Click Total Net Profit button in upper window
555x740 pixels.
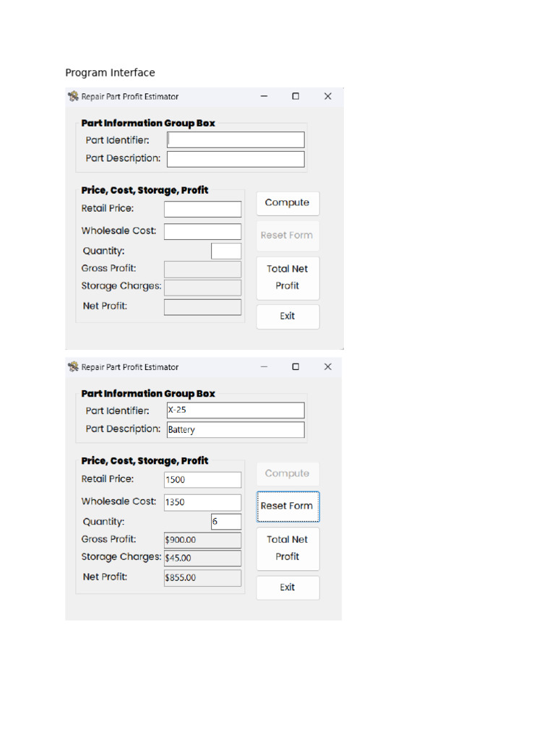[x=288, y=277]
